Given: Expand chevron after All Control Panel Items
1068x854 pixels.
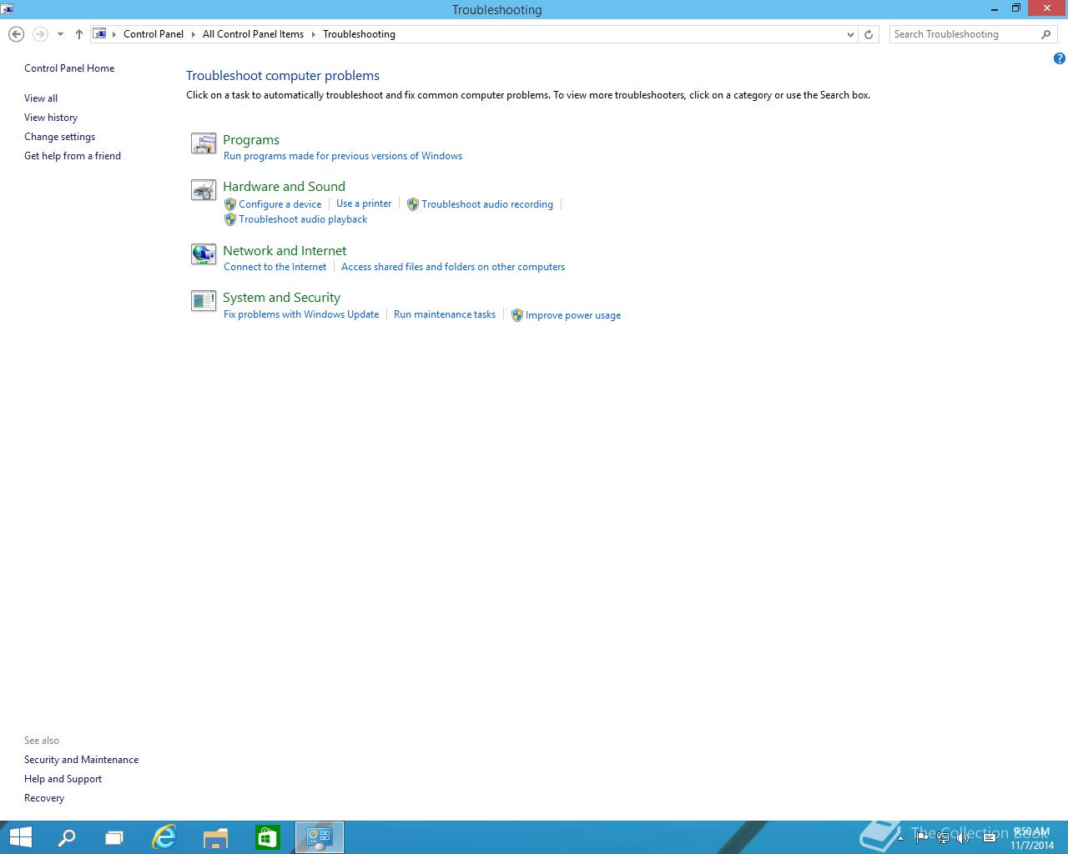Looking at the screenshot, I should point(314,34).
